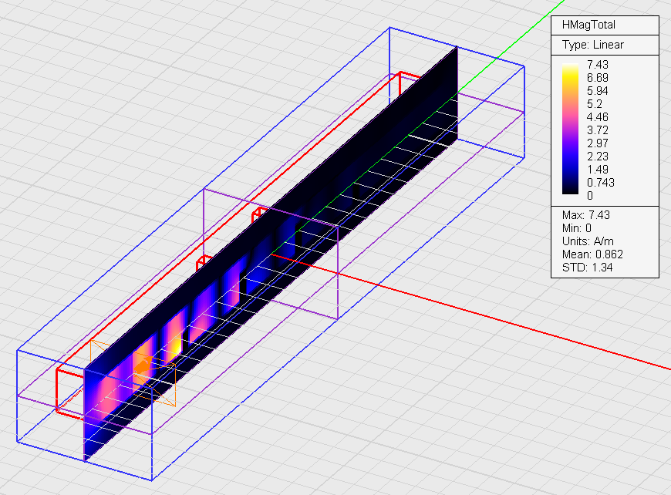Click the 0.743 scale value label
This screenshot has height=495, width=671.
601,182
